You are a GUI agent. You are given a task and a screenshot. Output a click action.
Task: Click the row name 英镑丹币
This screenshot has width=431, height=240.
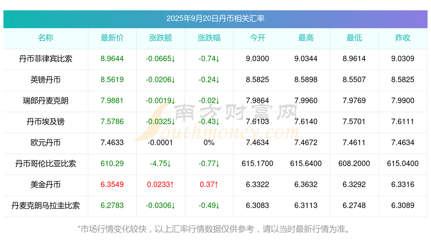[46, 80]
